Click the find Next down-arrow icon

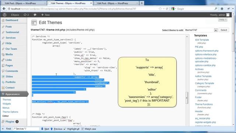pos(42,129)
